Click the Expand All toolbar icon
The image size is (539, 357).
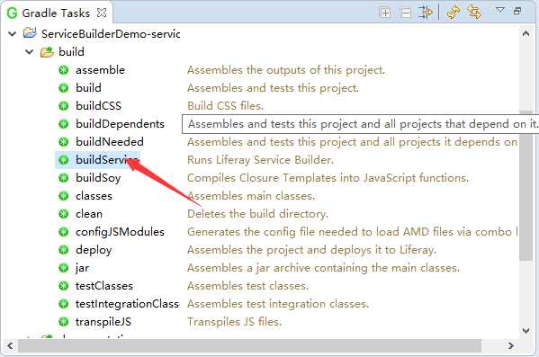384,13
